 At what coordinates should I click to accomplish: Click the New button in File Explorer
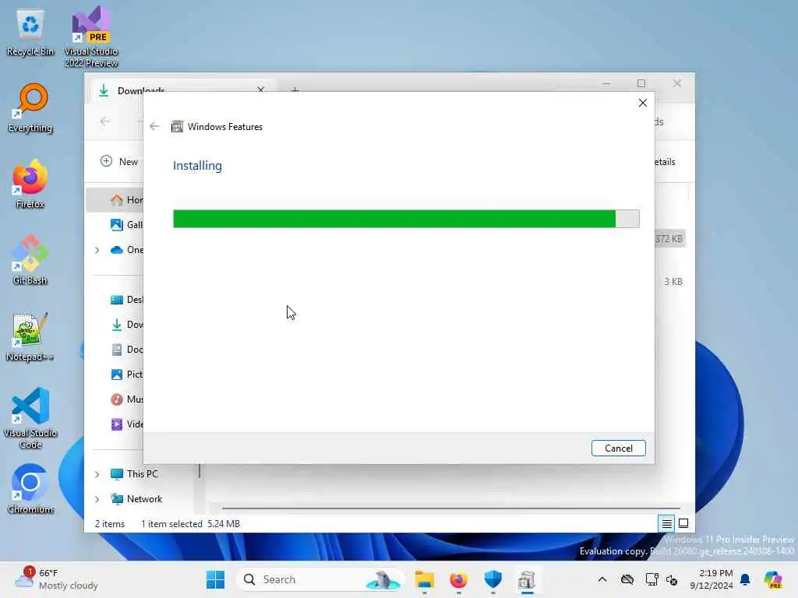(x=119, y=162)
